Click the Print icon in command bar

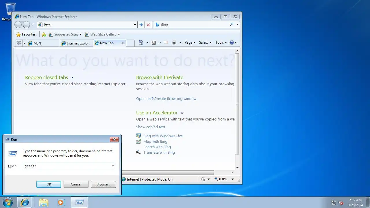tap(174, 42)
